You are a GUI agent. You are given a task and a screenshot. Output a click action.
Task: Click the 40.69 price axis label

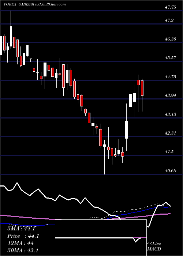171,171
